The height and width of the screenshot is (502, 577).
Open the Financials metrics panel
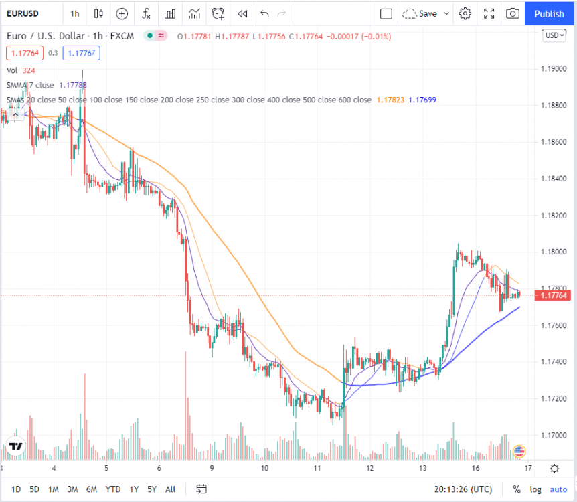(169, 13)
